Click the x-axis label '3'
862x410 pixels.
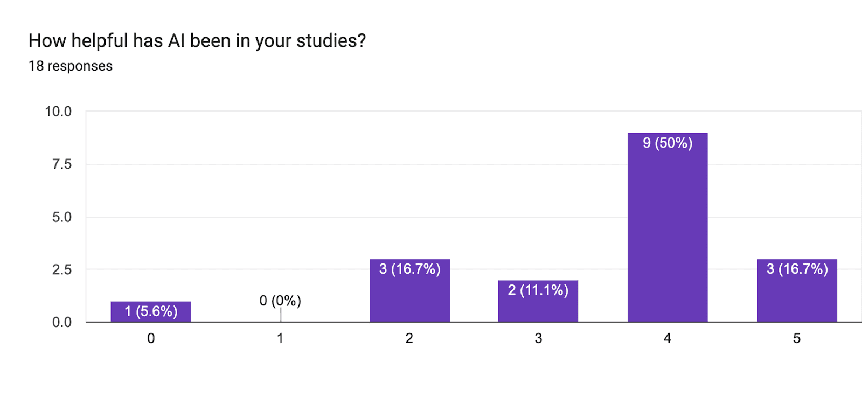[x=538, y=338]
